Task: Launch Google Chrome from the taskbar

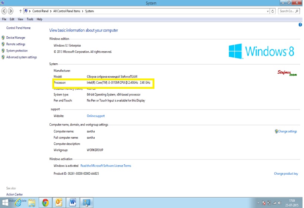Action: click(x=45, y=202)
